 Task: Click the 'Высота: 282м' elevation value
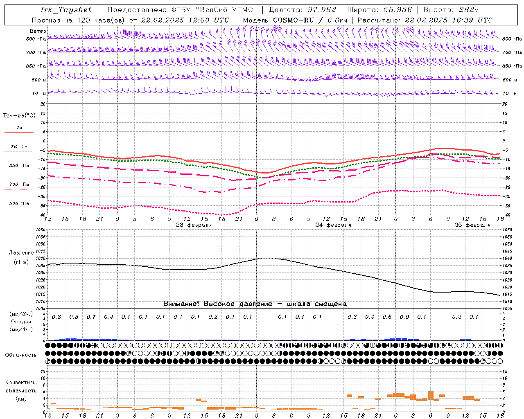tap(451, 10)
